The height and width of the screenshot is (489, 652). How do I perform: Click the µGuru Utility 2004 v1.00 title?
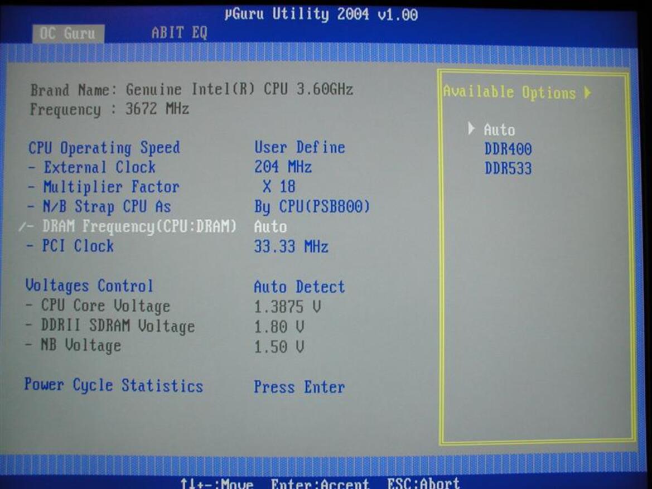[321, 14]
